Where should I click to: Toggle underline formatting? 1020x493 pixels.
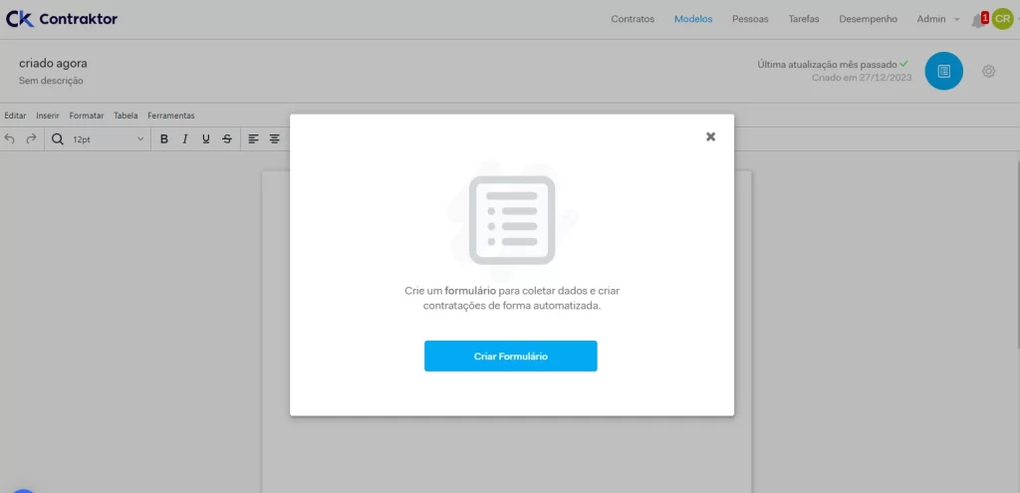[205, 139]
